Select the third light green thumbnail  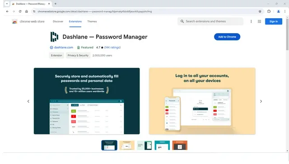click(x=144, y=145)
